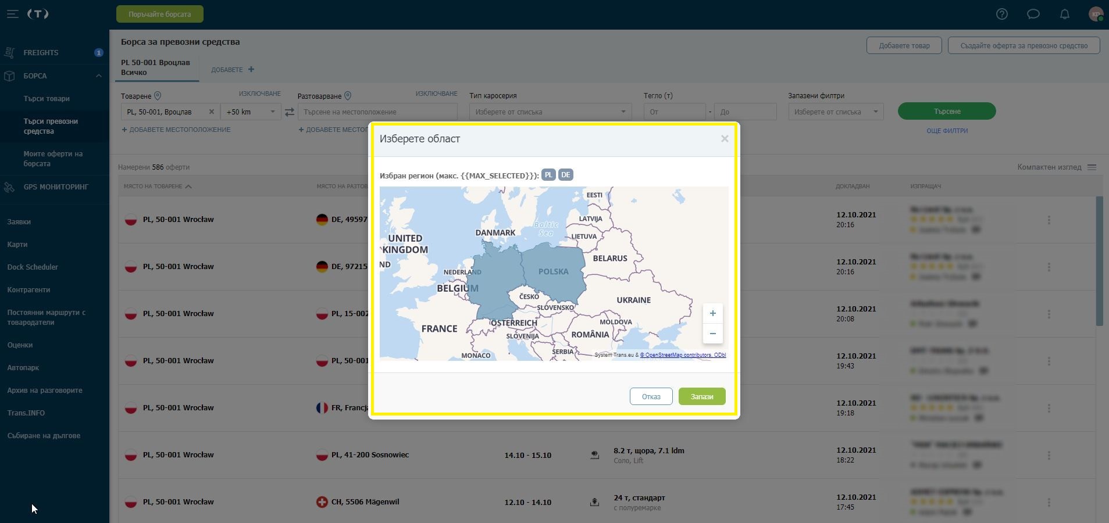Screen dimensions: 1109x523
Task: Click loading icon in Mägenwil row
Action: pos(594,502)
